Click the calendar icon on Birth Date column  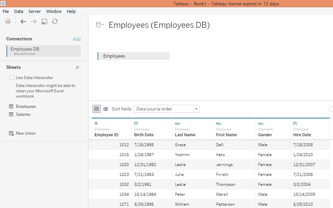(137, 123)
